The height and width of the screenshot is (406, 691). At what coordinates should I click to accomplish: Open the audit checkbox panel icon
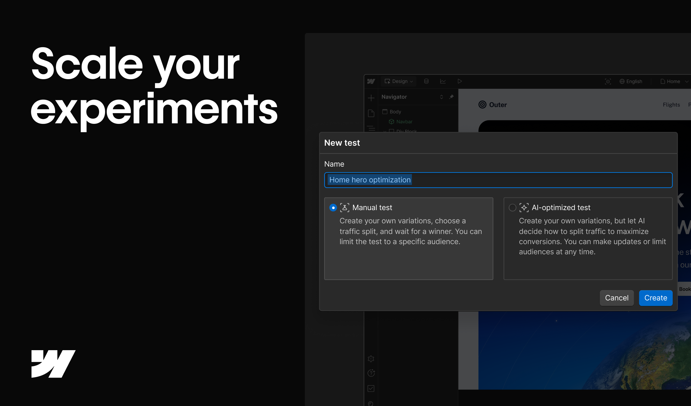[x=371, y=388]
